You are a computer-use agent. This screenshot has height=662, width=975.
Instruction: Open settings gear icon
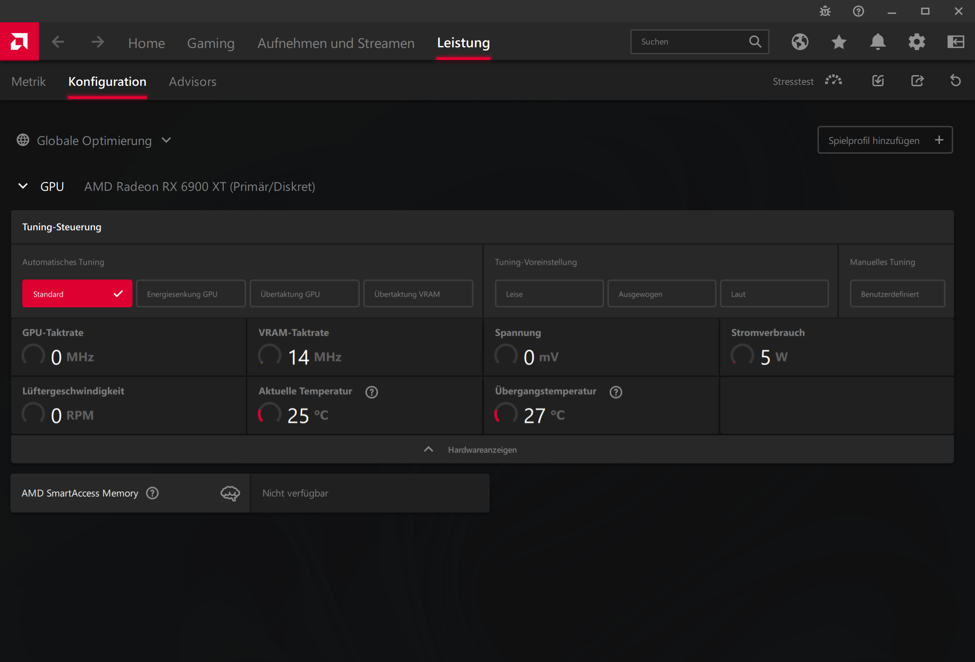917,42
